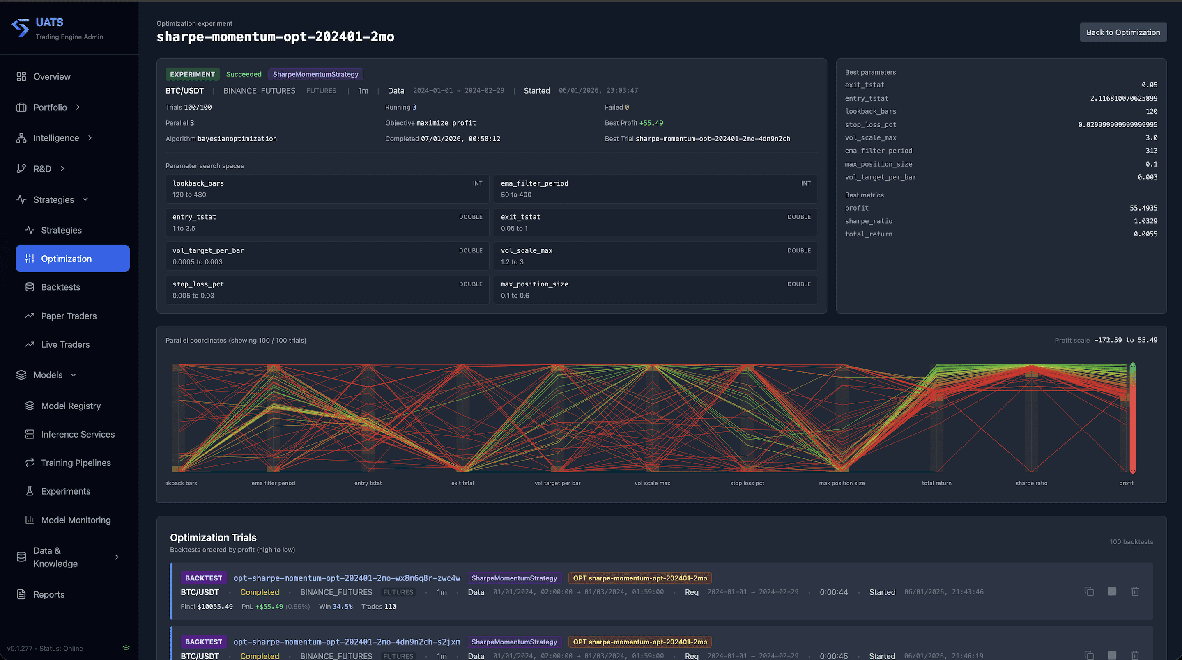Click the Backtests database icon
This screenshot has width=1182, height=660.
point(30,287)
